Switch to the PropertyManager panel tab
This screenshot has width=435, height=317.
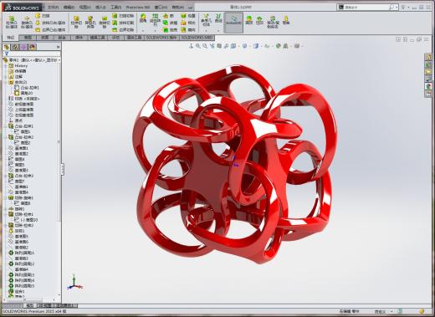[15, 47]
